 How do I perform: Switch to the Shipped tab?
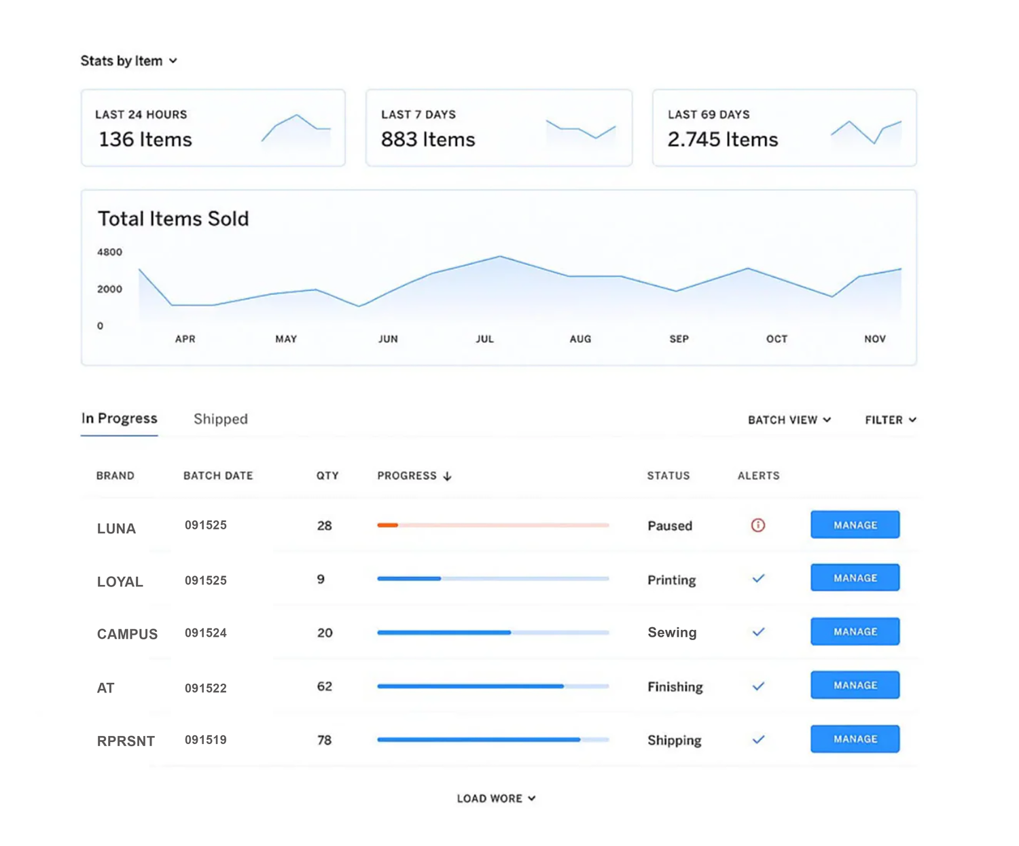[x=221, y=419]
